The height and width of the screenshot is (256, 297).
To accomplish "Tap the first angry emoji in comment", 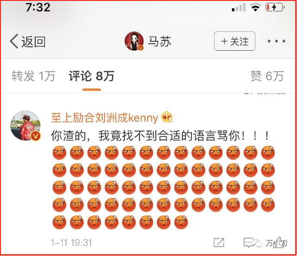I will pyautogui.click(x=59, y=153).
